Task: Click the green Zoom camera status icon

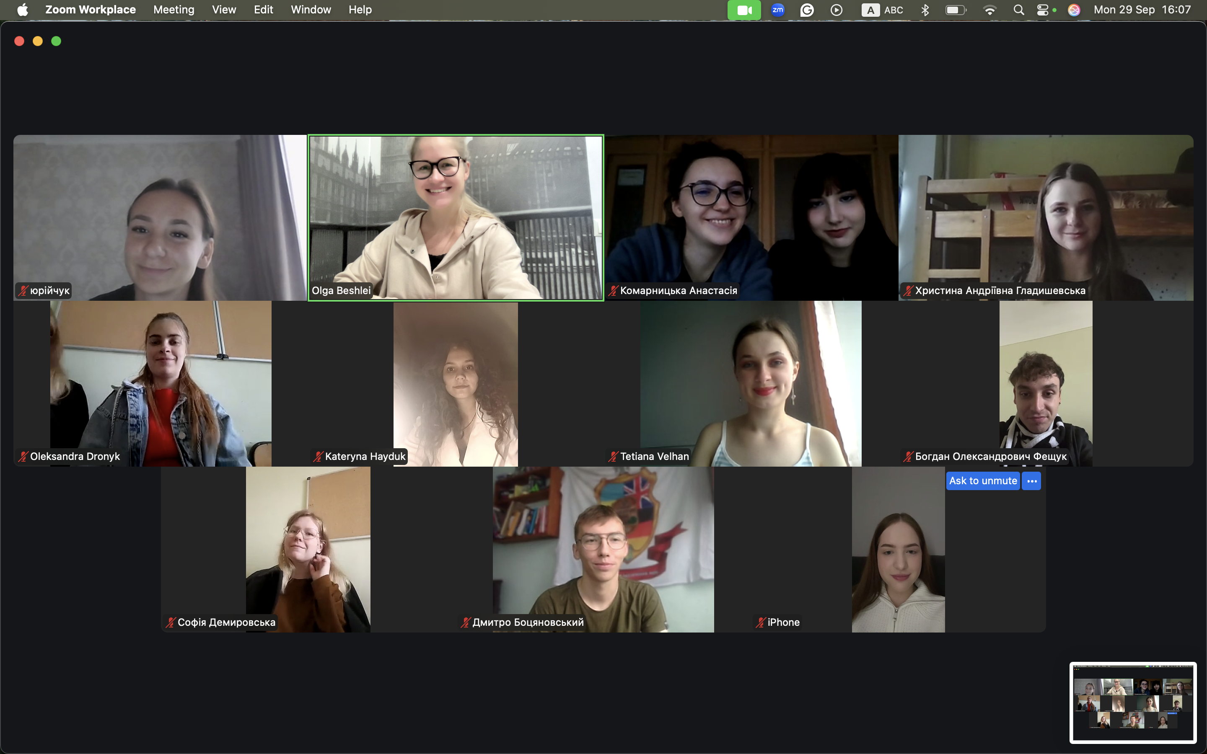Action: click(x=743, y=10)
